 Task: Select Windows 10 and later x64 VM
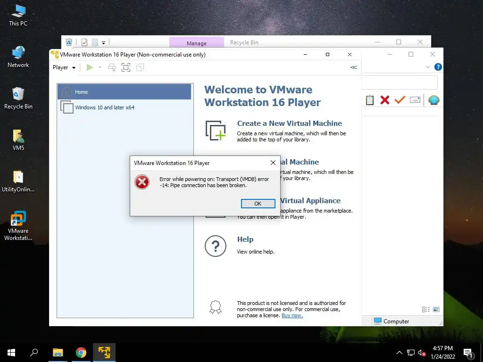[x=124, y=107]
